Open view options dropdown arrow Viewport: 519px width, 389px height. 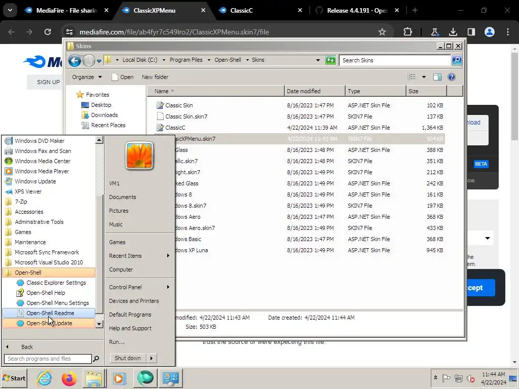424,77
